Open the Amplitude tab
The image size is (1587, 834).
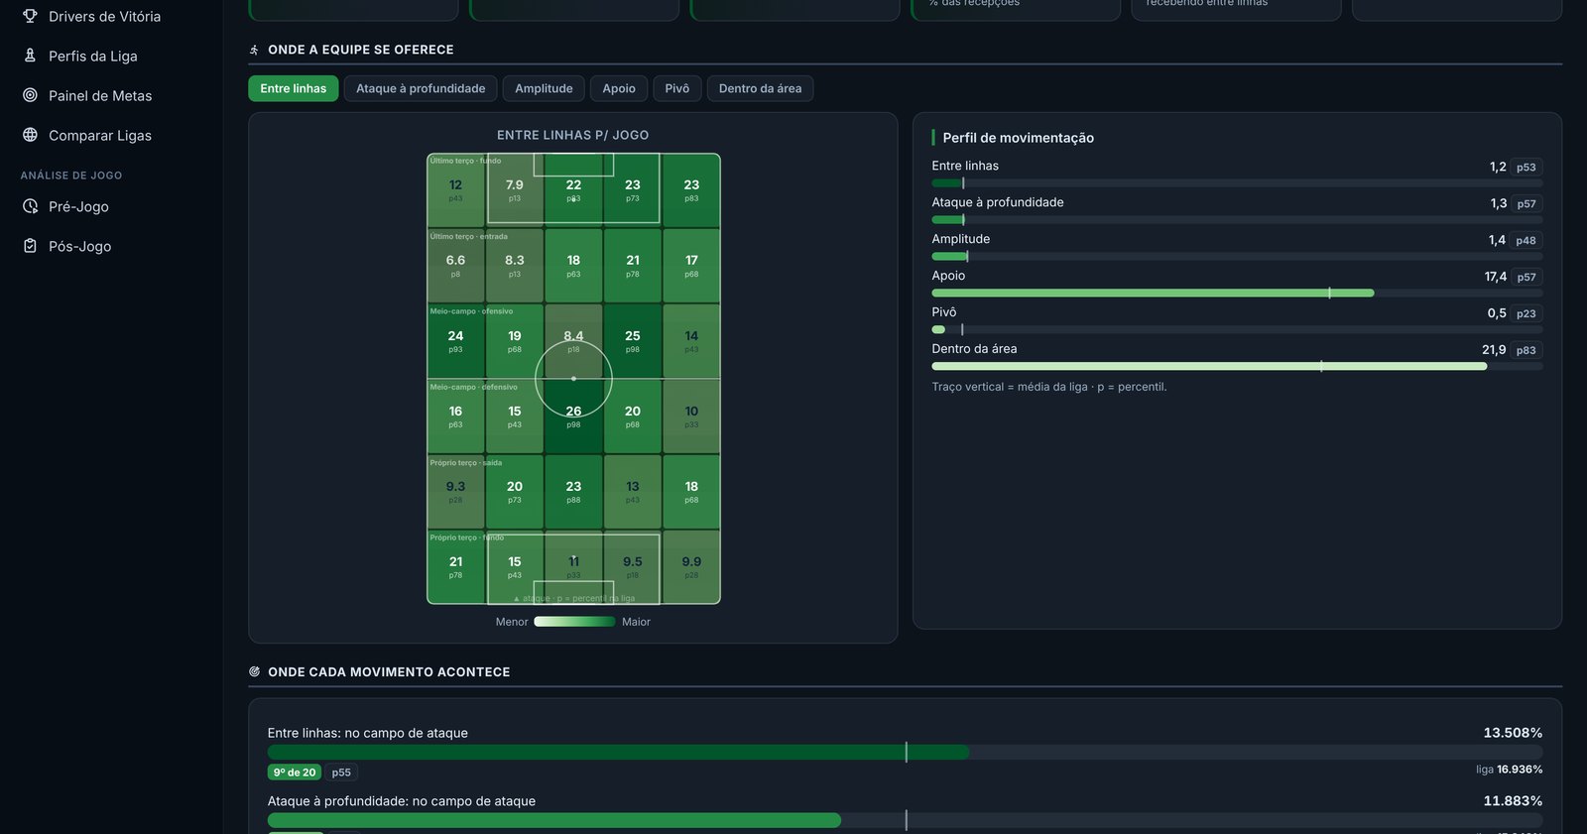[544, 88]
